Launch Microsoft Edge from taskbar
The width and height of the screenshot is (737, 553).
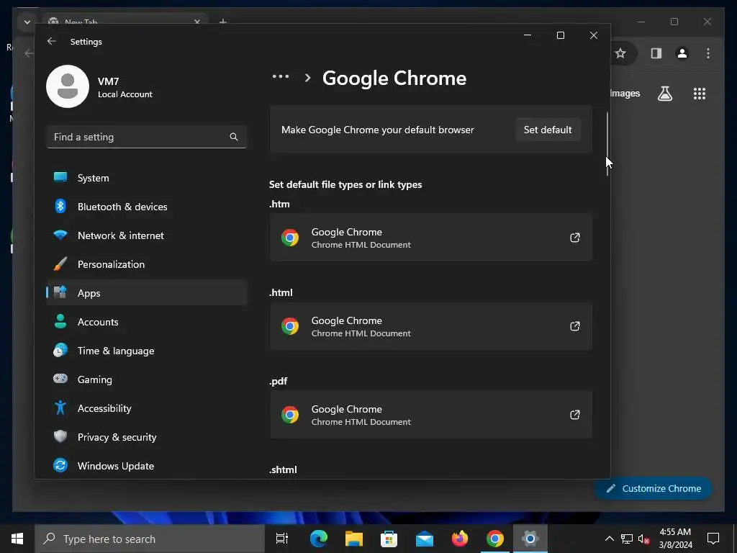pos(318,539)
